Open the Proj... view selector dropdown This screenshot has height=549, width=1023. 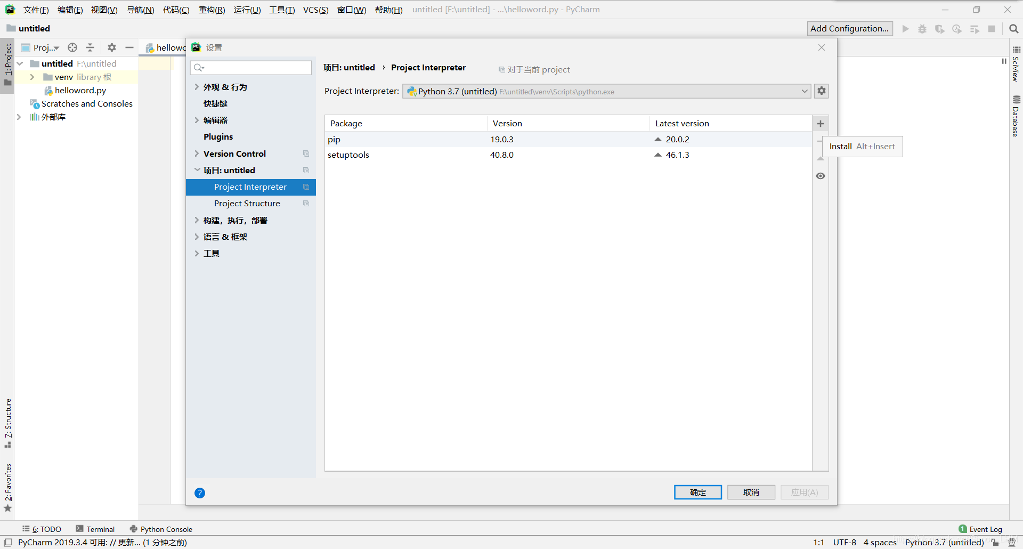tap(41, 47)
